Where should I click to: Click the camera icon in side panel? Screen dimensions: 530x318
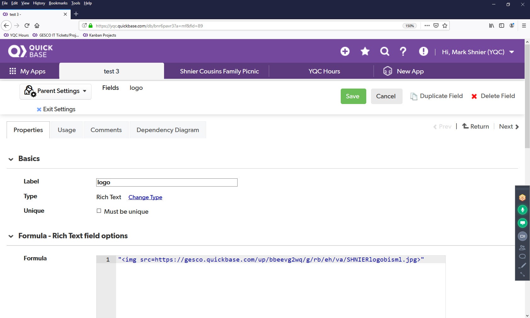[x=522, y=236]
